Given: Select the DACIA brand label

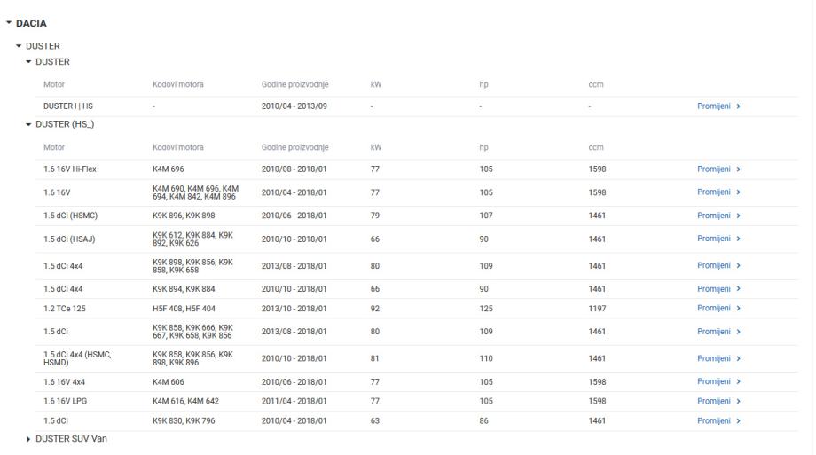Looking at the screenshot, I should coord(31,23).
